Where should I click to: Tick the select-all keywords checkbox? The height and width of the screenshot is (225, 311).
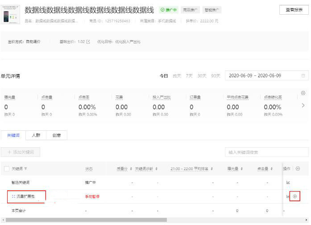tap(7, 169)
